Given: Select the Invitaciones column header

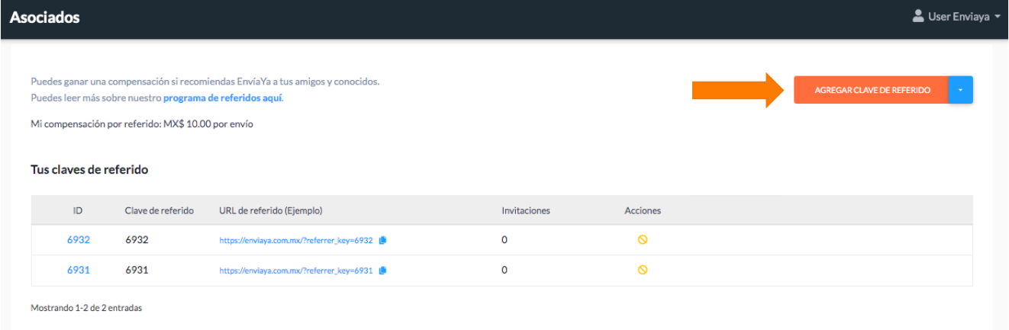Looking at the screenshot, I should (x=526, y=210).
